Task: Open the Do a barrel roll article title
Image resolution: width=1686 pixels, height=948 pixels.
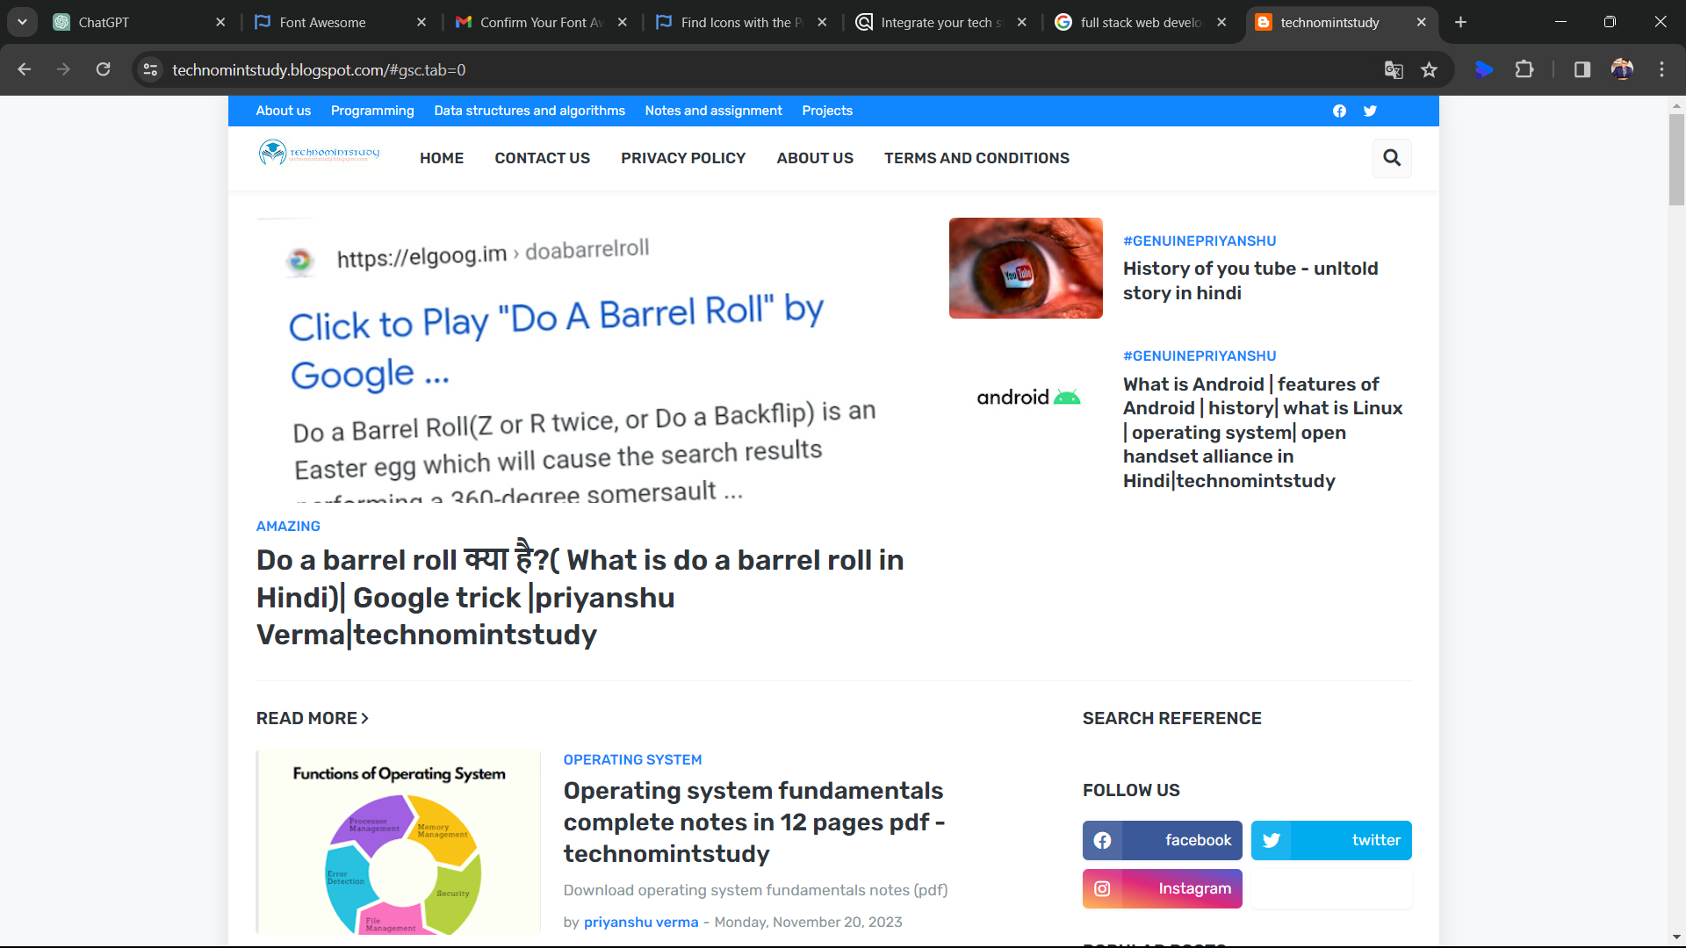Action: [x=580, y=597]
